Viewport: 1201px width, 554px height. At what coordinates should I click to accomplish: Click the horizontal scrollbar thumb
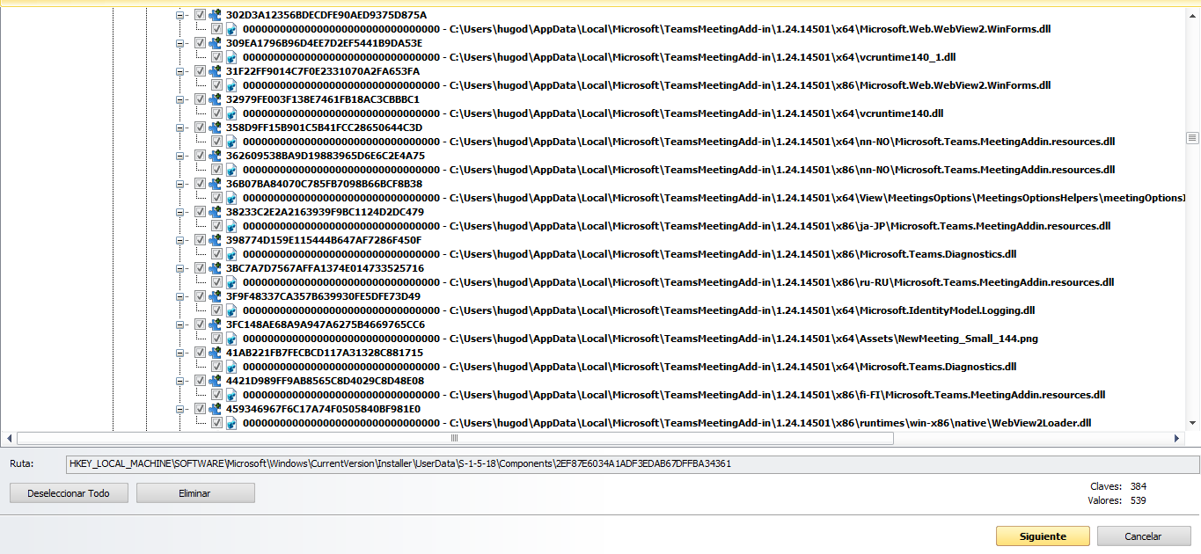coord(454,438)
